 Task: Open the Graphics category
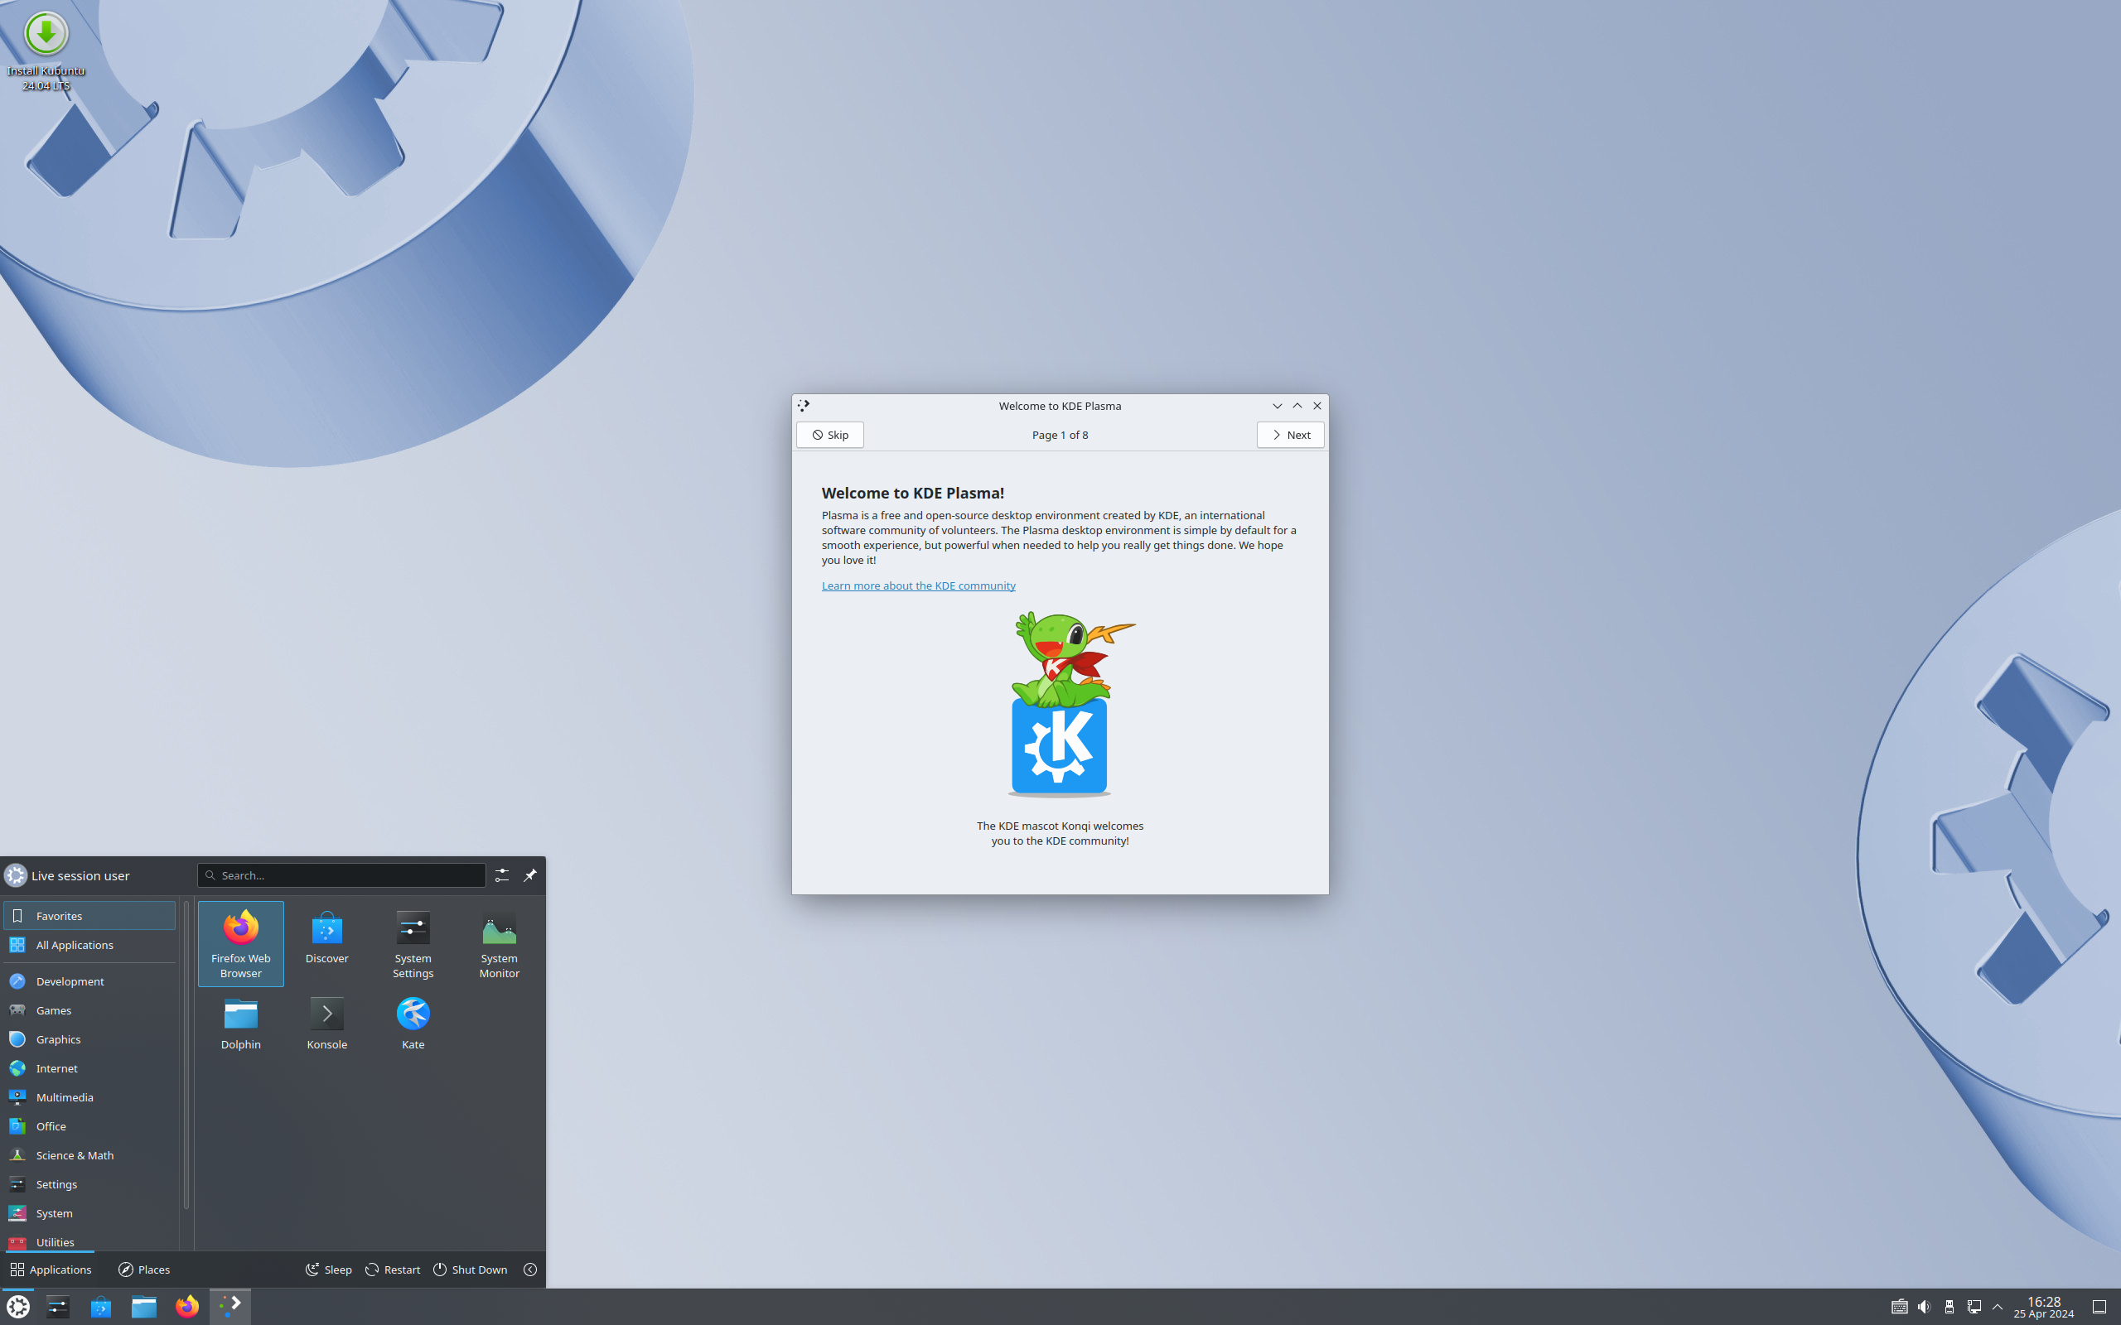(x=89, y=1038)
